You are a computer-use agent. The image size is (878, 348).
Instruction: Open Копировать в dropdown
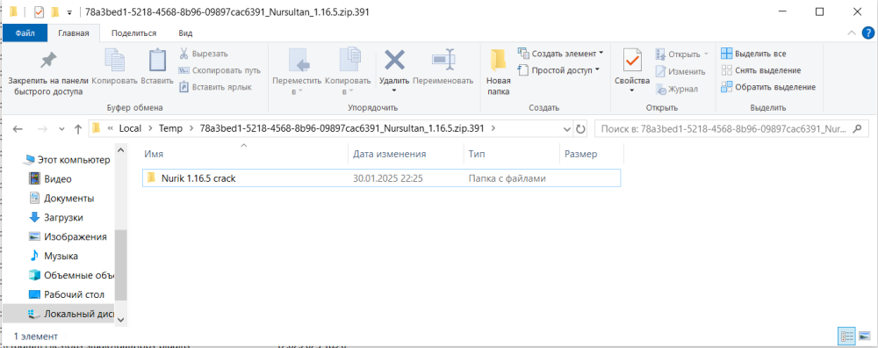click(x=349, y=72)
